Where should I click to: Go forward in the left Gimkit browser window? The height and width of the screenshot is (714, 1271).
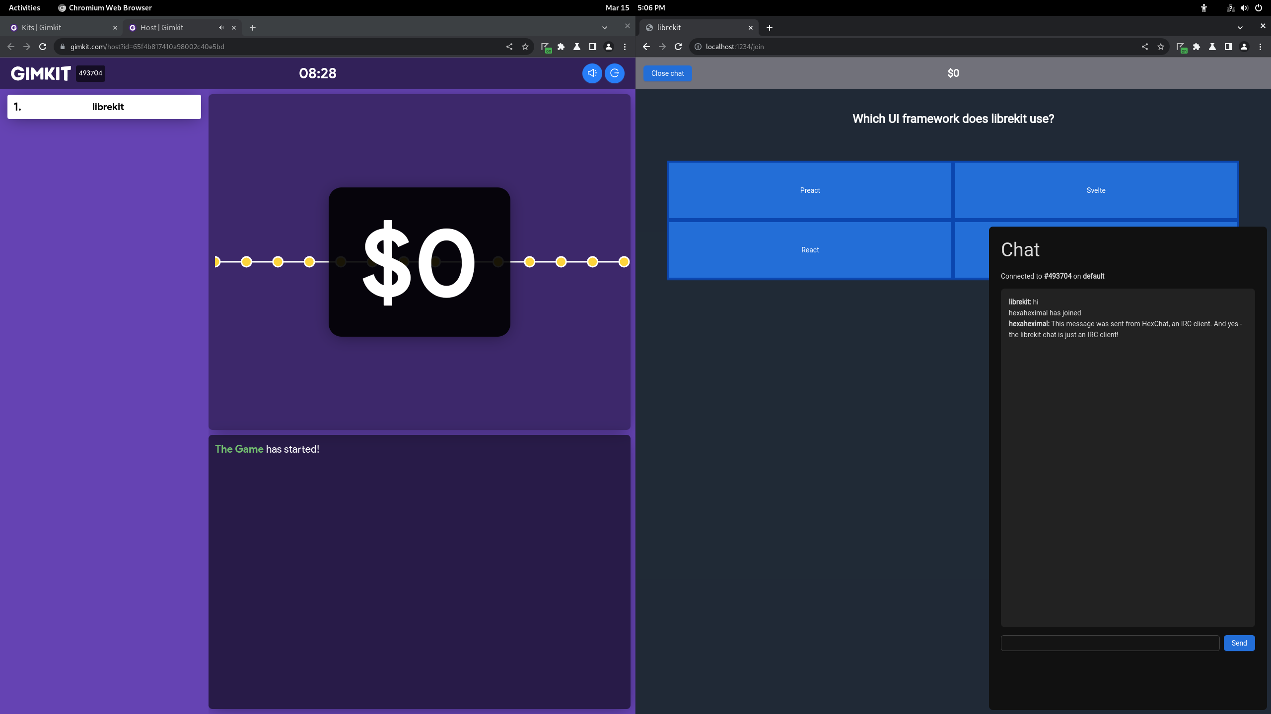[x=27, y=47]
